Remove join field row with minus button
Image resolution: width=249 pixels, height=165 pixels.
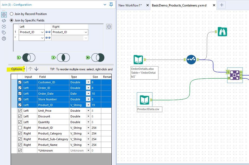pos(109,27)
